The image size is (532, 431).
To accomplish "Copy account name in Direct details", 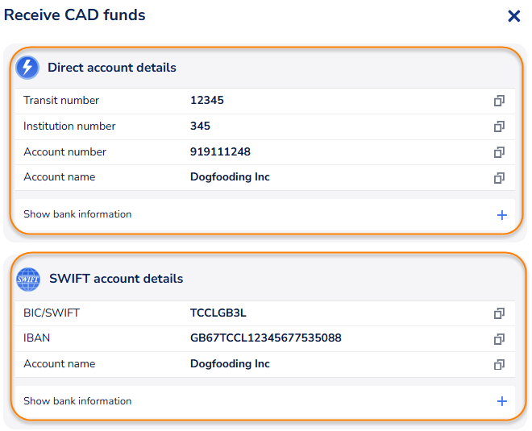I will (499, 177).
